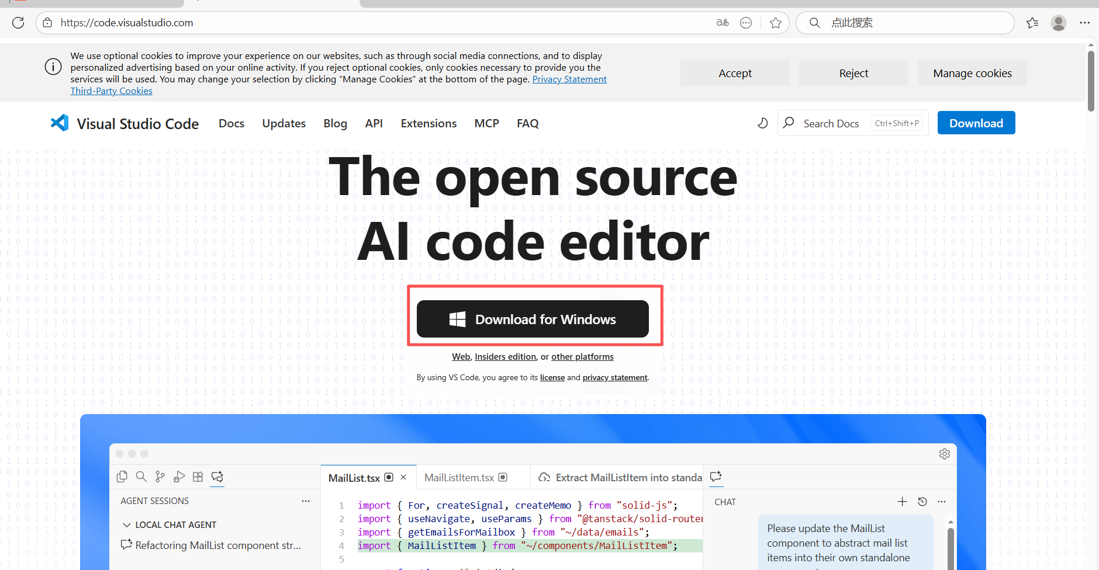The image size is (1099, 570).
Task: Add page to favorites star icon
Action: (x=776, y=23)
